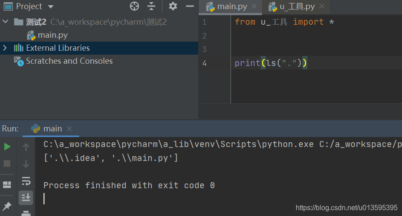
Task: Select Scratches and Consoles item
Action: pos(63,61)
